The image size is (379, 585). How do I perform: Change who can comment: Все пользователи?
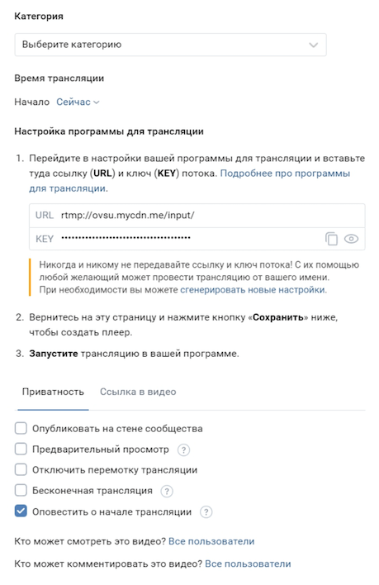pos(248,564)
